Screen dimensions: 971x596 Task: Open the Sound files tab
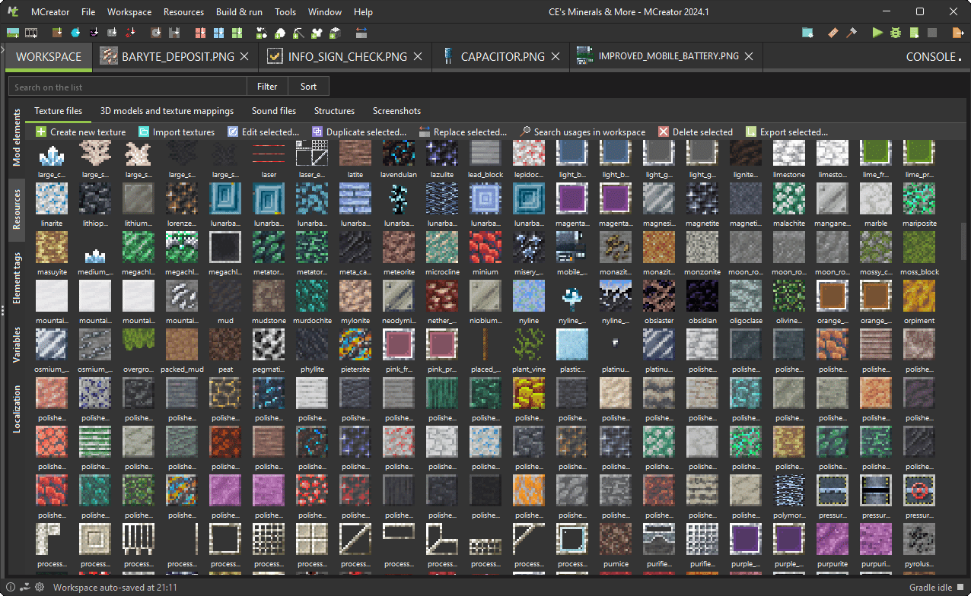274,111
